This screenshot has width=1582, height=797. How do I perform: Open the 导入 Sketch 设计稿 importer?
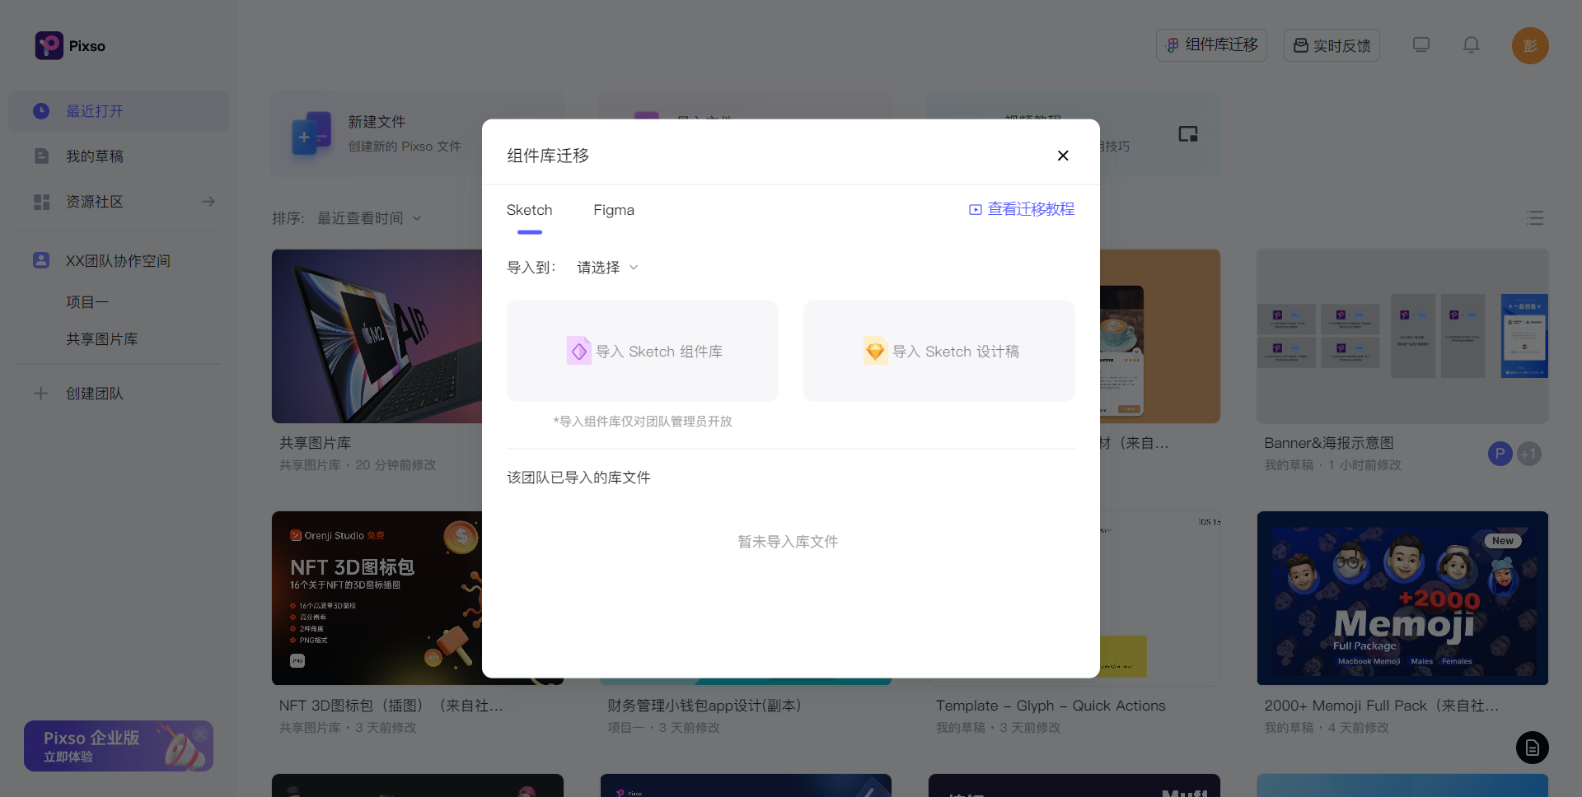tap(938, 350)
